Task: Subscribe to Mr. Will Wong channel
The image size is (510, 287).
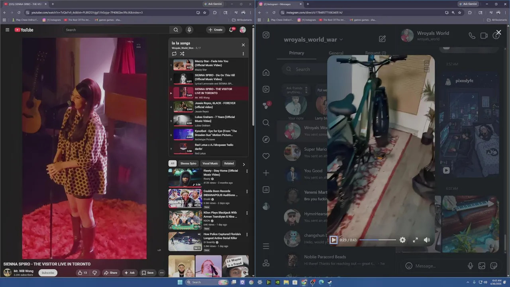Action: [48, 273]
